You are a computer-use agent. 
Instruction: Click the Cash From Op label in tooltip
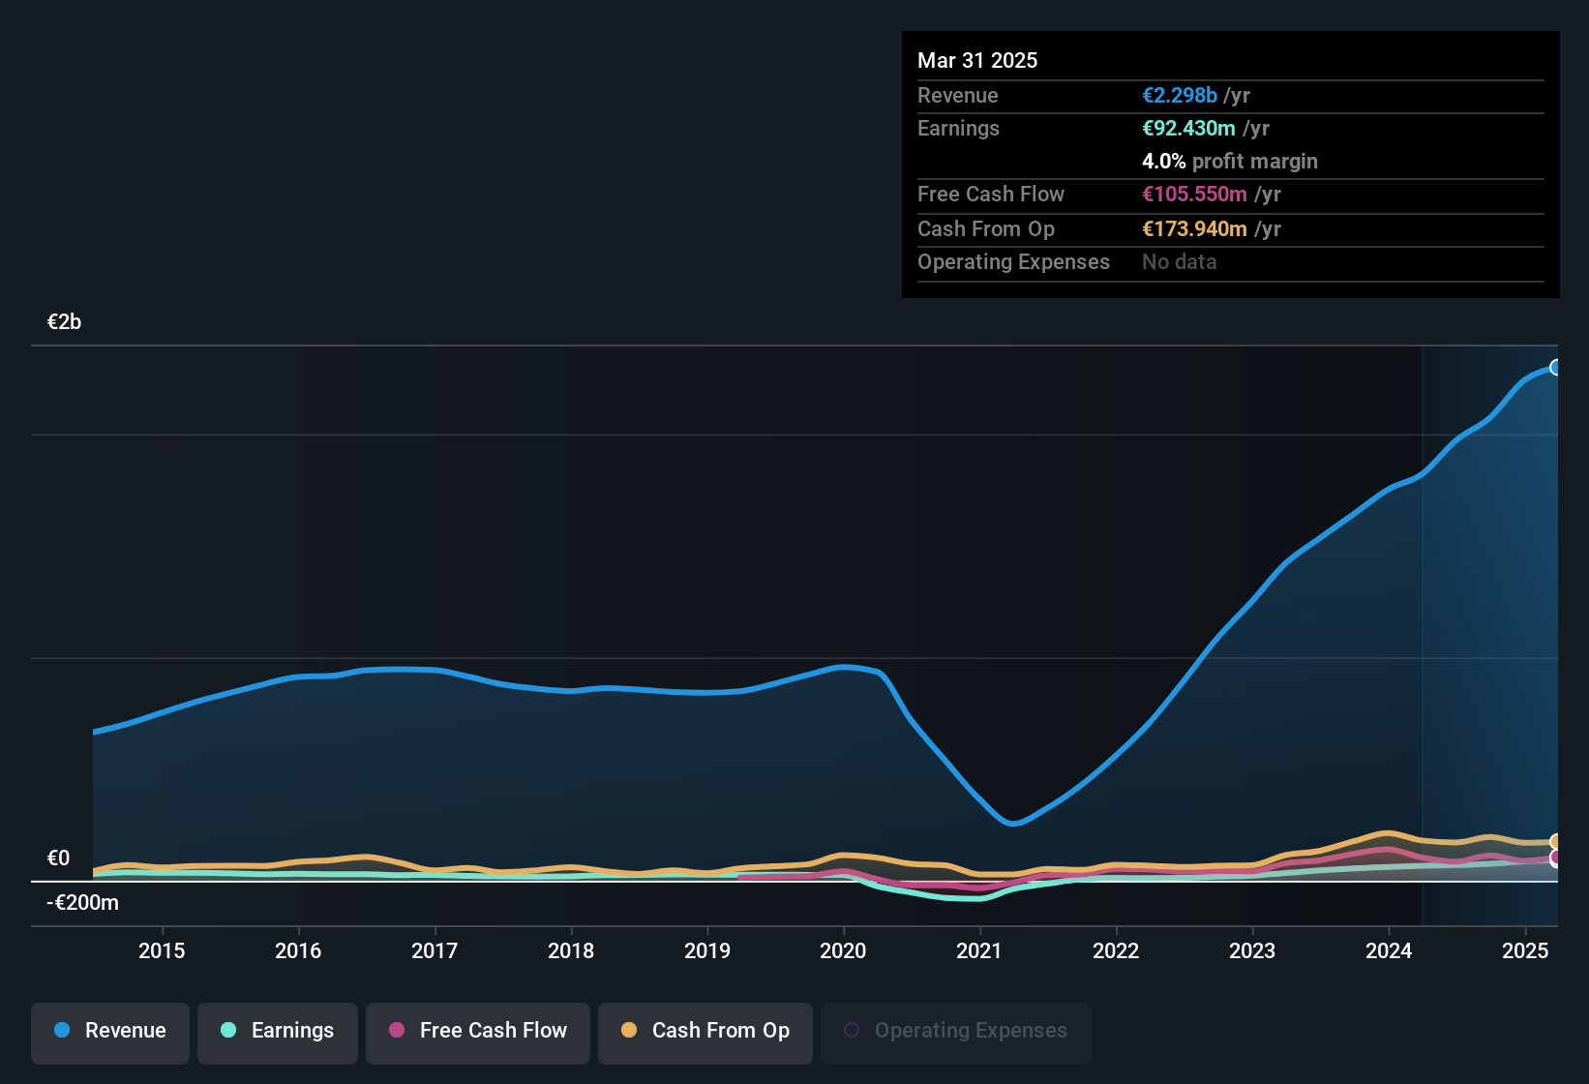click(986, 229)
